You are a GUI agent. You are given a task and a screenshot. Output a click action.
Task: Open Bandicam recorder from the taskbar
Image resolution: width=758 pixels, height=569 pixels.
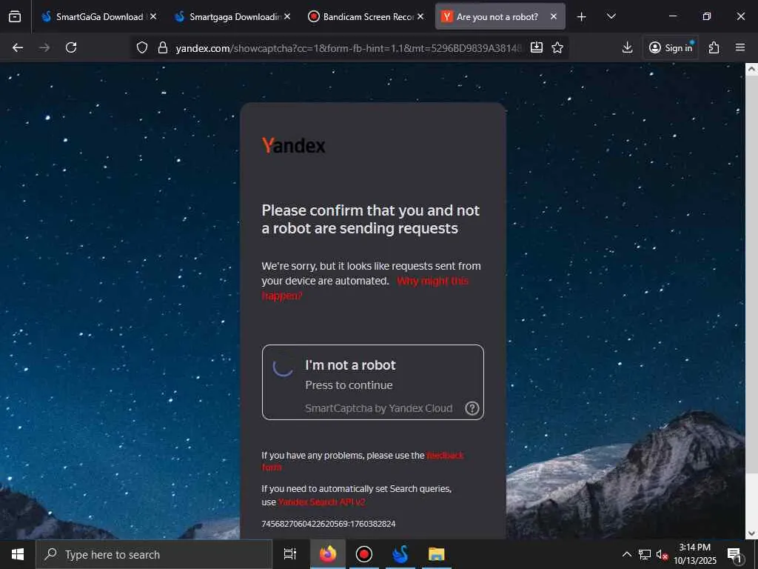pyautogui.click(x=364, y=554)
